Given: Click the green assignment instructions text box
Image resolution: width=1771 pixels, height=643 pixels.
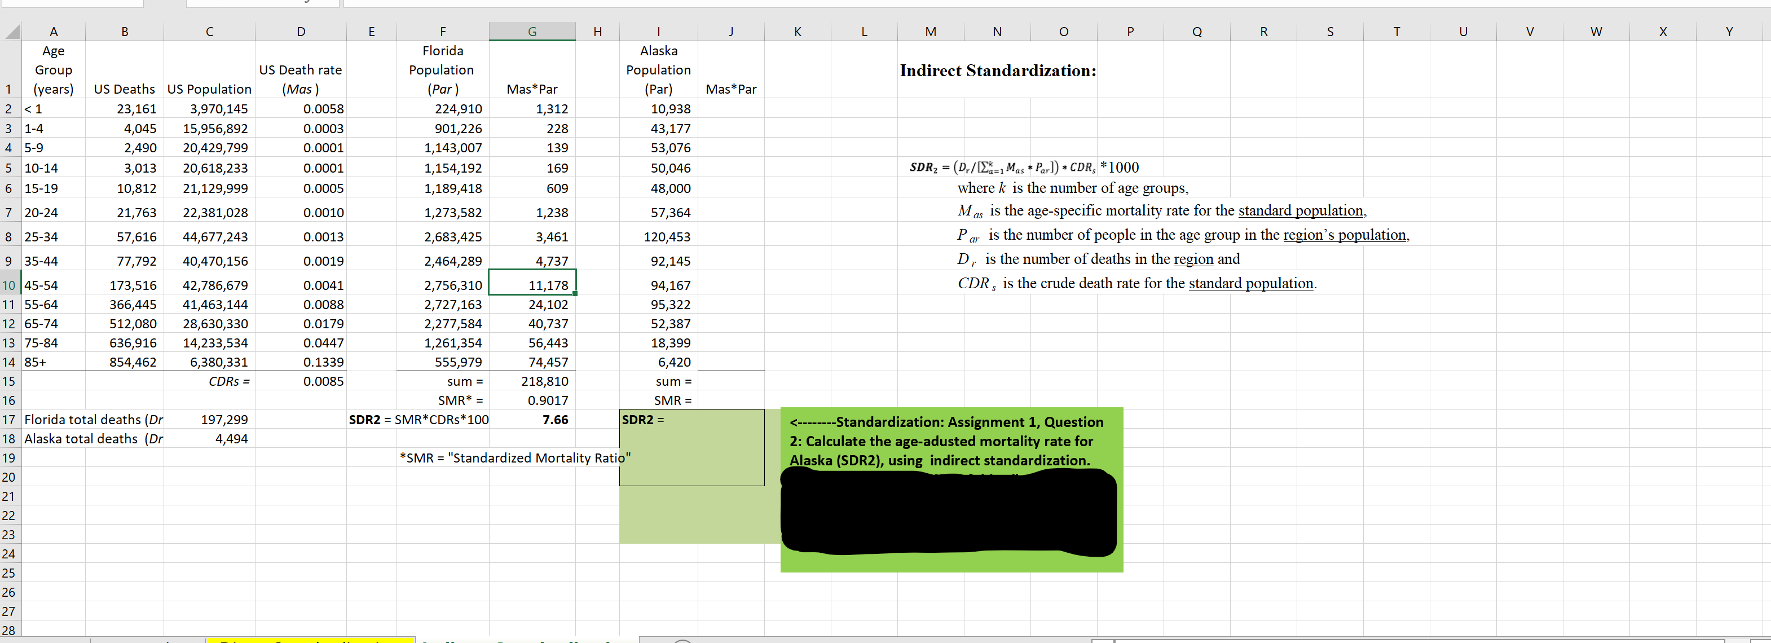Looking at the screenshot, I should pos(951,440).
